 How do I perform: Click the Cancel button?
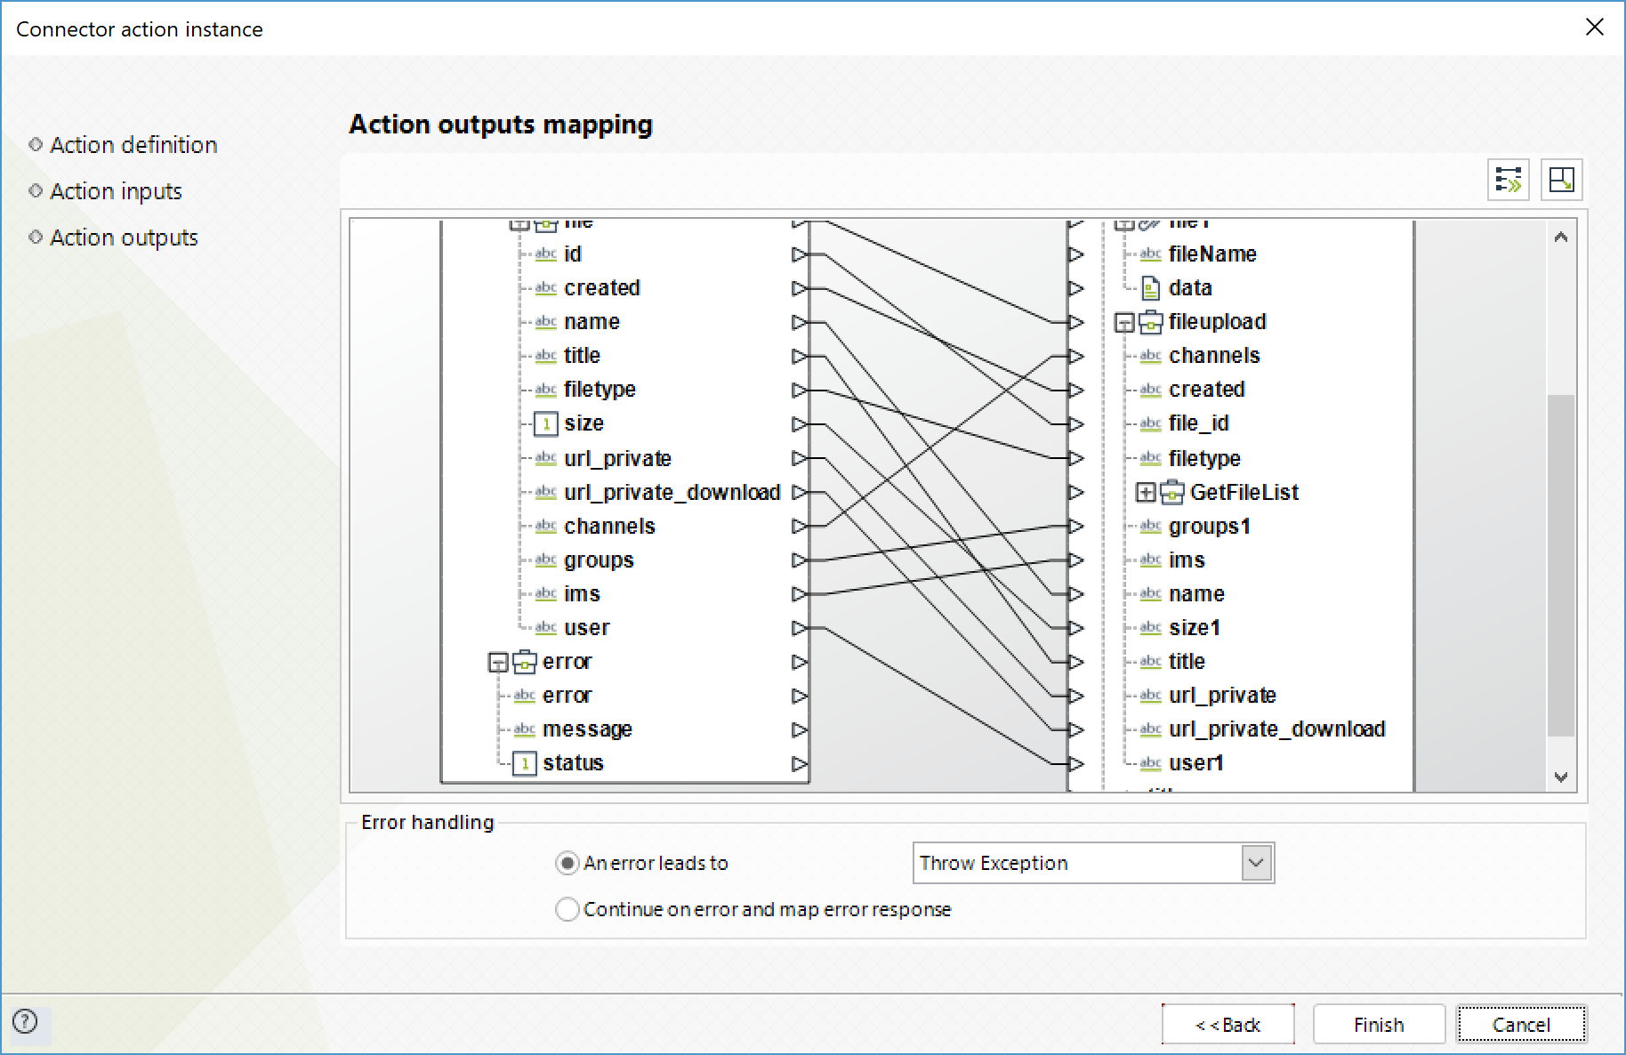click(1521, 1025)
